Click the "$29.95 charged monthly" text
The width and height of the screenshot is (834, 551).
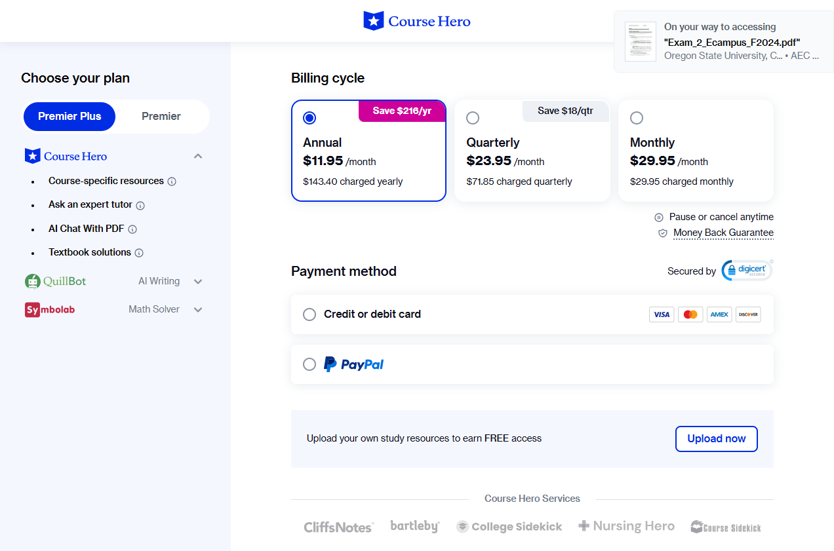click(682, 181)
